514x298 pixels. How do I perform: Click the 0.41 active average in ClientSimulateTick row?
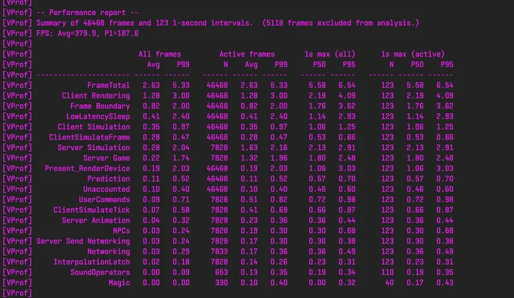[x=249, y=210]
